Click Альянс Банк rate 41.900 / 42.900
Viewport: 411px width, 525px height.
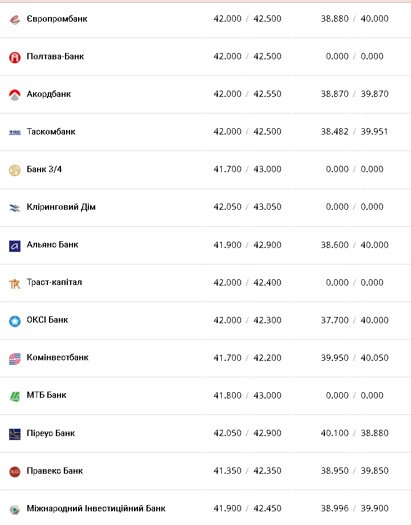coord(247,245)
